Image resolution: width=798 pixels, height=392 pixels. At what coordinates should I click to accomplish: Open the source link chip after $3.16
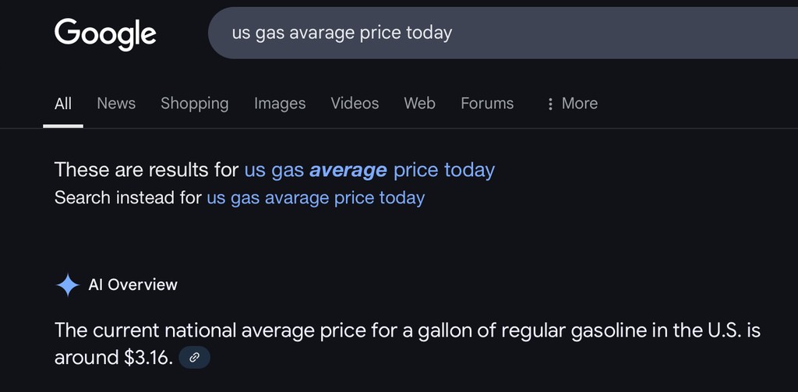[194, 358]
